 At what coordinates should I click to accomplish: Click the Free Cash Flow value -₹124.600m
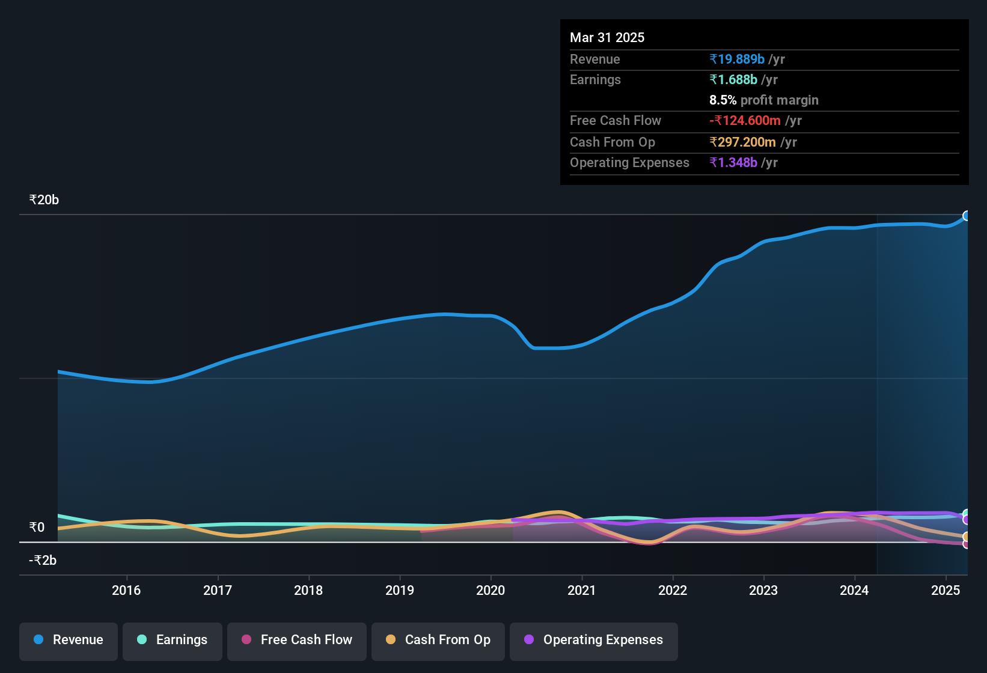pos(745,120)
